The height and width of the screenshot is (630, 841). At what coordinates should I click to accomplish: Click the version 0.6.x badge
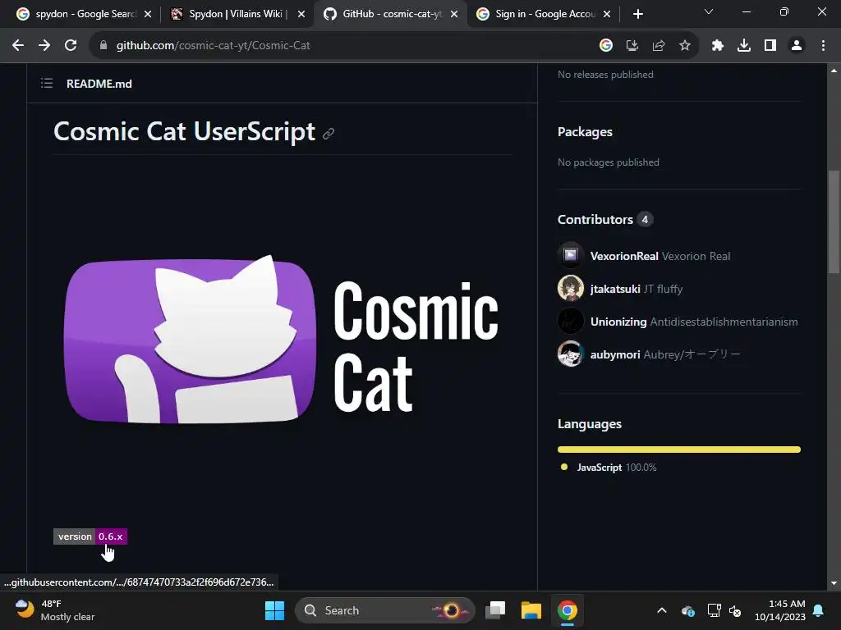pyautogui.click(x=90, y=536)
